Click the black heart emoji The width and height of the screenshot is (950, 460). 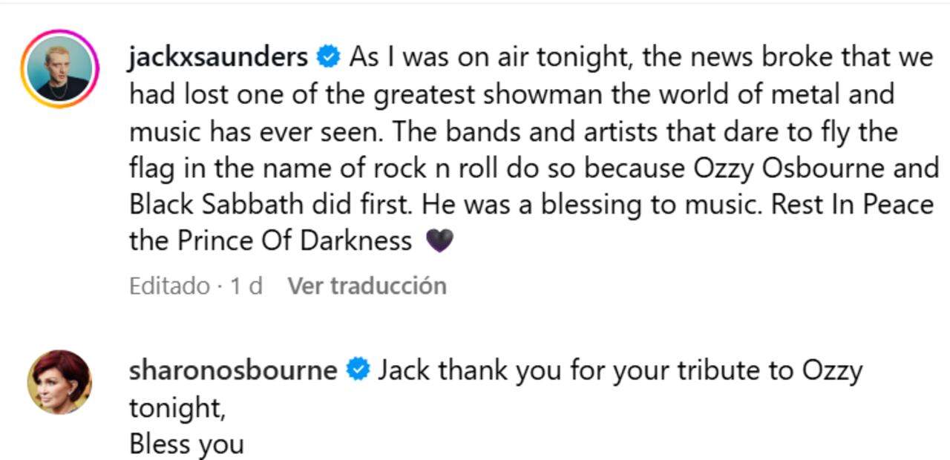[x=439, y=240]
